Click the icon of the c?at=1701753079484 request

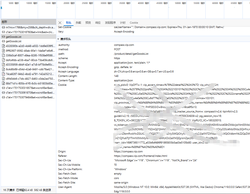(3, 97)
